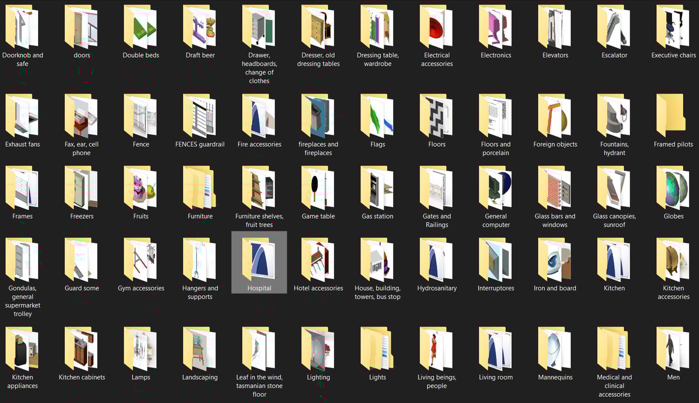The width and height of the screenshot is (699, 403).
Task: Select the Flags folder
Action: point(377,116)
